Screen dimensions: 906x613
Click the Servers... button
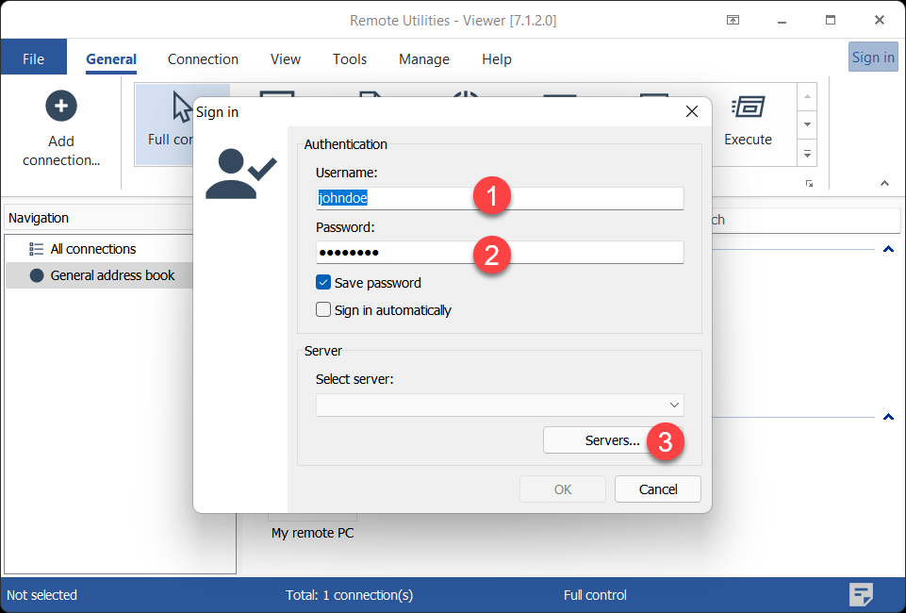click(x=612, y=440)
